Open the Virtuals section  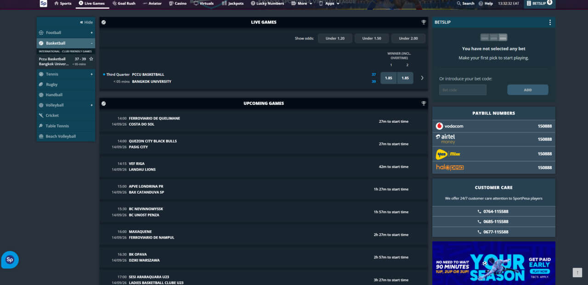(x=204, y=3)
